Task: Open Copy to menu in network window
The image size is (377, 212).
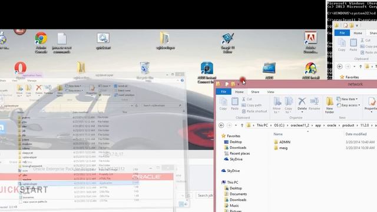Action: [288, 105]
